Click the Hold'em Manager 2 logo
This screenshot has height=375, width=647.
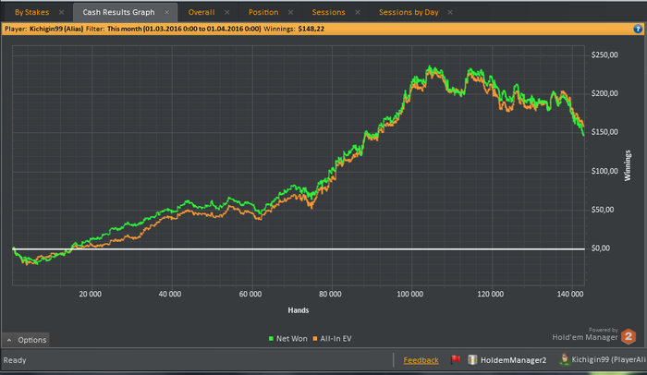[x=628, y=336]
